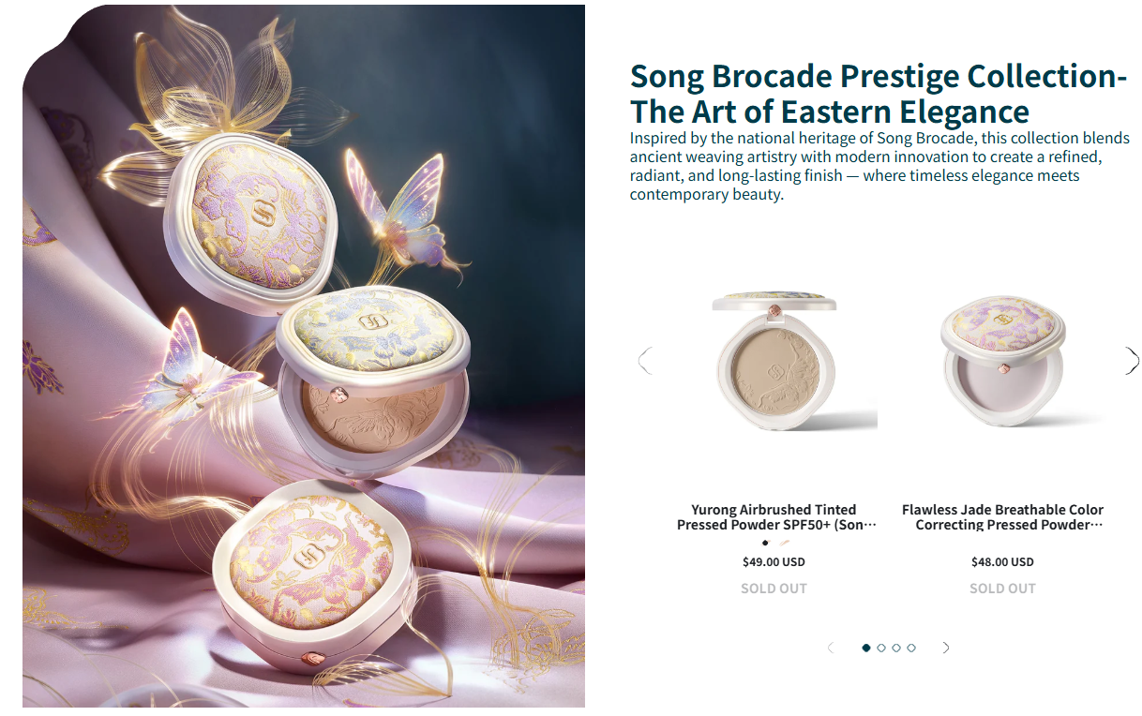Image resolution: width=1142 pixels, height=716 pixels.
Task: Select the first pagination dot
Action: pos(866,648)
